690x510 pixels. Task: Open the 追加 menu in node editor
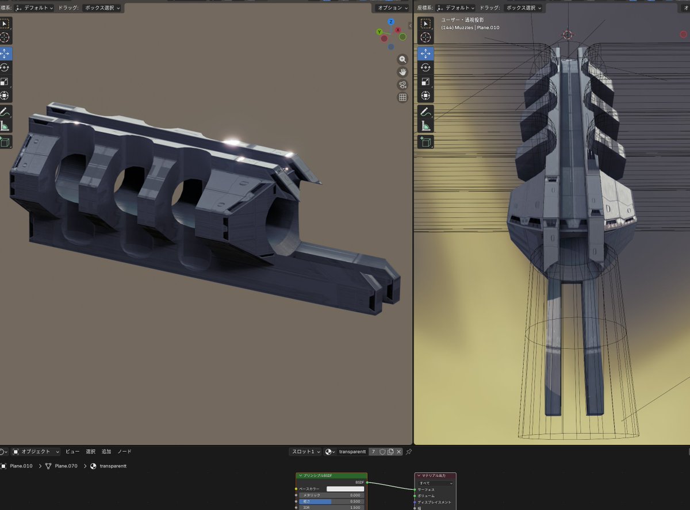click(x=106, y=451)
